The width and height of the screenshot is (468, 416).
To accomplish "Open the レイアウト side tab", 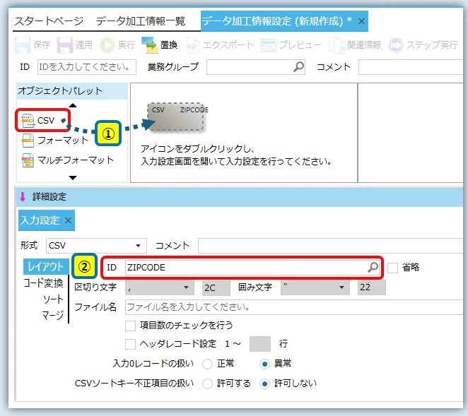I will (45, 266).
